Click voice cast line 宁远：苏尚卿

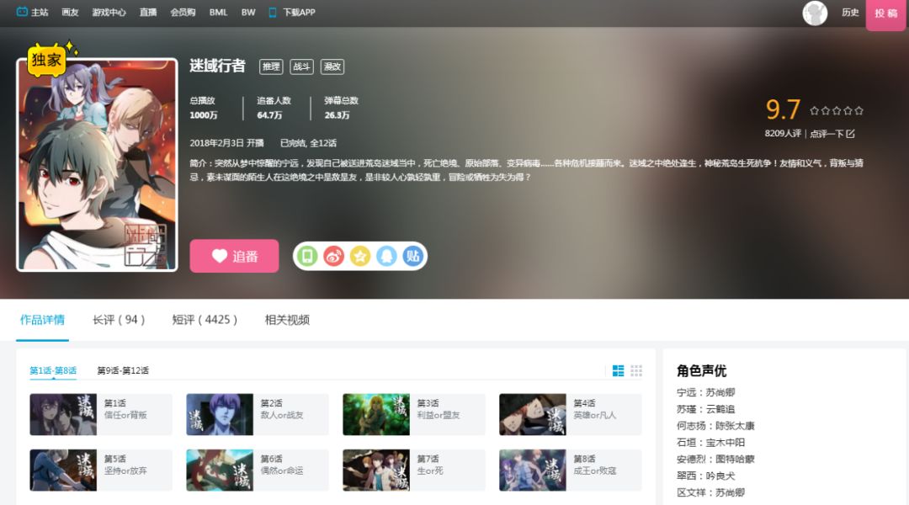tap(705, 392)
